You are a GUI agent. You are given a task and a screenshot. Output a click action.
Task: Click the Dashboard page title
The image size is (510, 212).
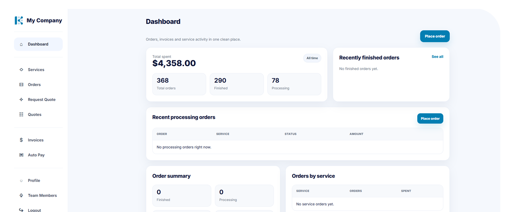(x=163, y=22)
